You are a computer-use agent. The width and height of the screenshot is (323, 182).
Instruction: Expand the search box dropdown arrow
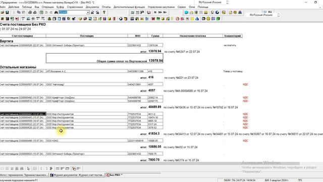[x=88, y=12]
